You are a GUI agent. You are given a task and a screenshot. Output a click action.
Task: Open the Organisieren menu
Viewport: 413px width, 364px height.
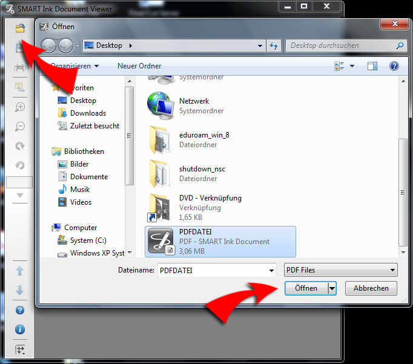click(74, 66)
